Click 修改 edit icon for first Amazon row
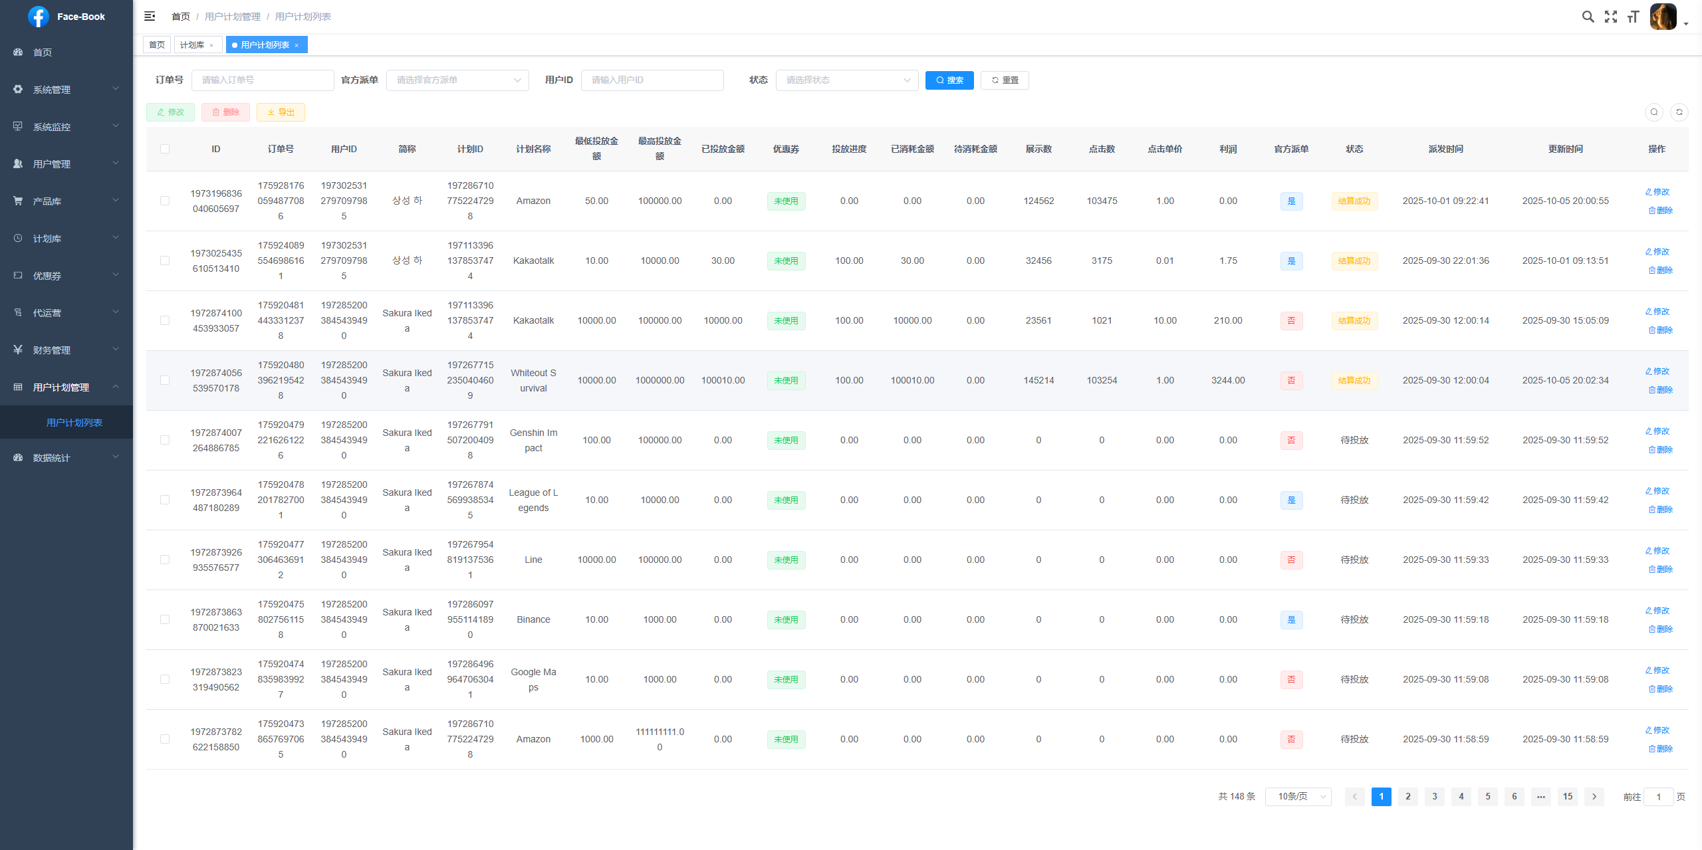1702x850 pixels. [1657, 192]
